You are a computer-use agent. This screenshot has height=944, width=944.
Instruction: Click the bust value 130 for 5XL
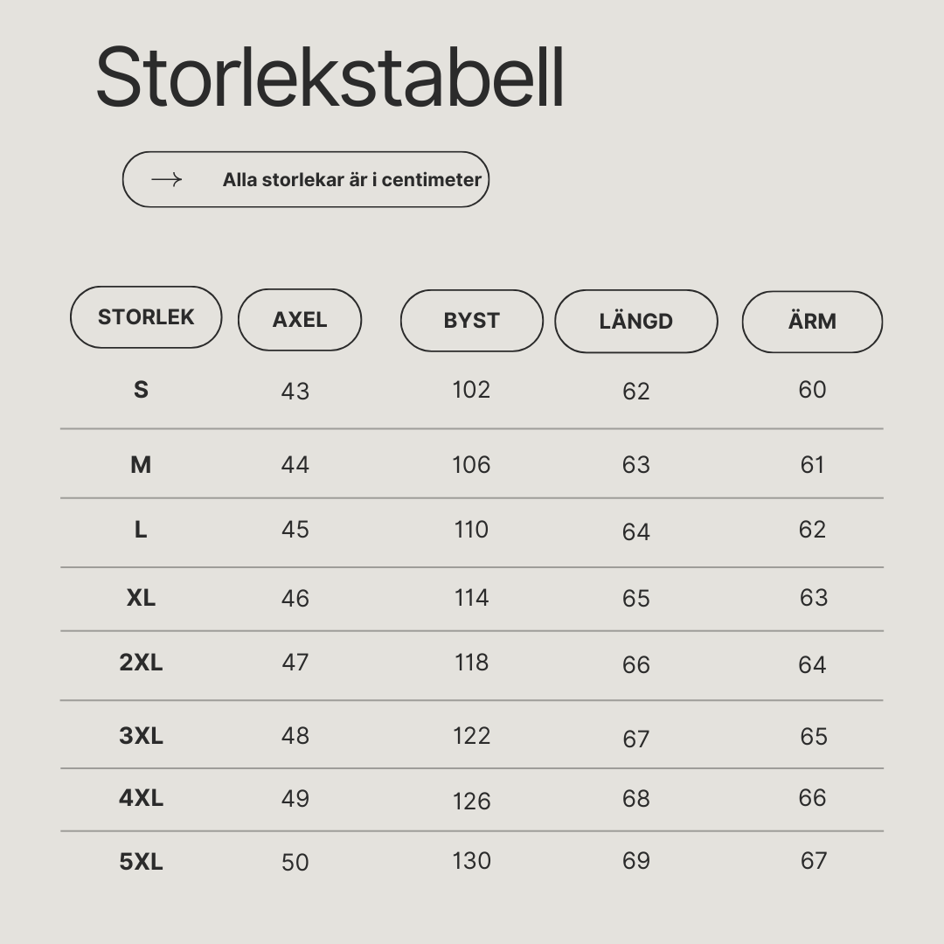471,861
